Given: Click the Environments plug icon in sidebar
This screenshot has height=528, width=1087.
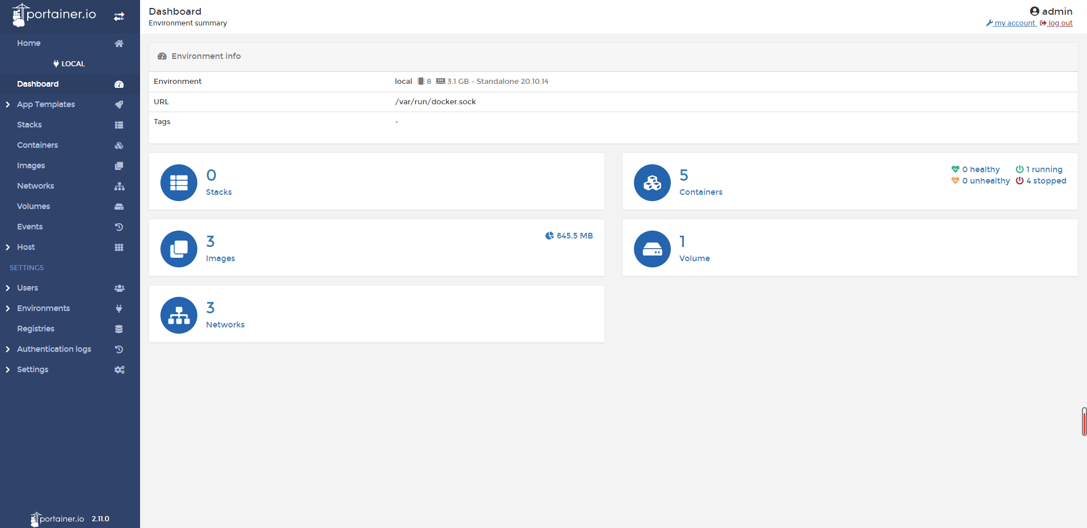Looking at the screenshot, I should tap(119, 309).
